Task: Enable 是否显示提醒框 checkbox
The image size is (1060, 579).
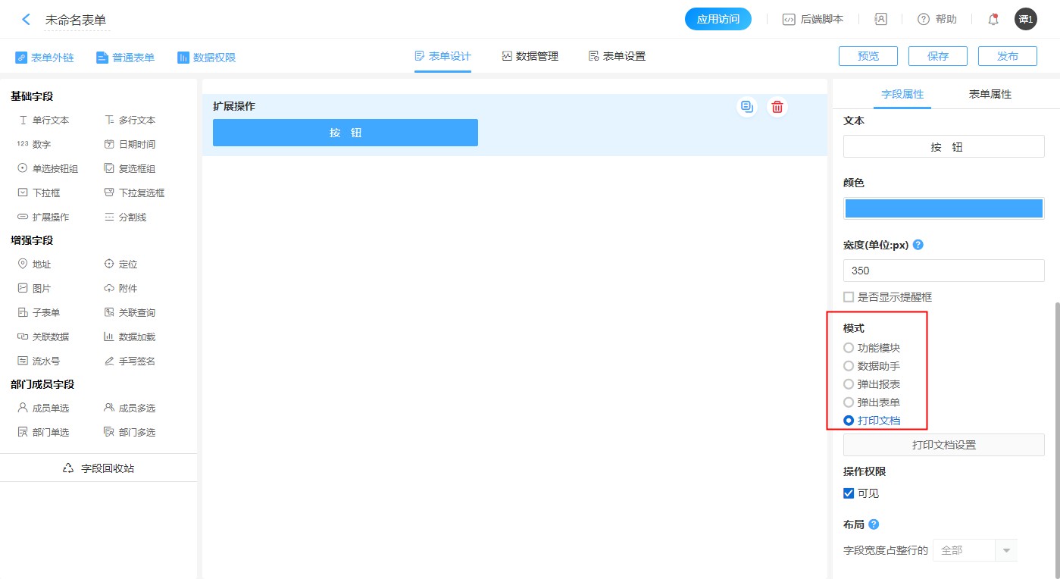Action: point(848,296)
